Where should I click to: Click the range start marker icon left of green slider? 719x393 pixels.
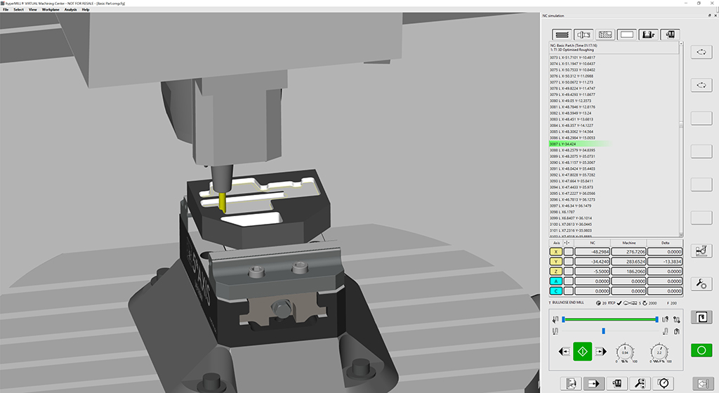point(555,319)
